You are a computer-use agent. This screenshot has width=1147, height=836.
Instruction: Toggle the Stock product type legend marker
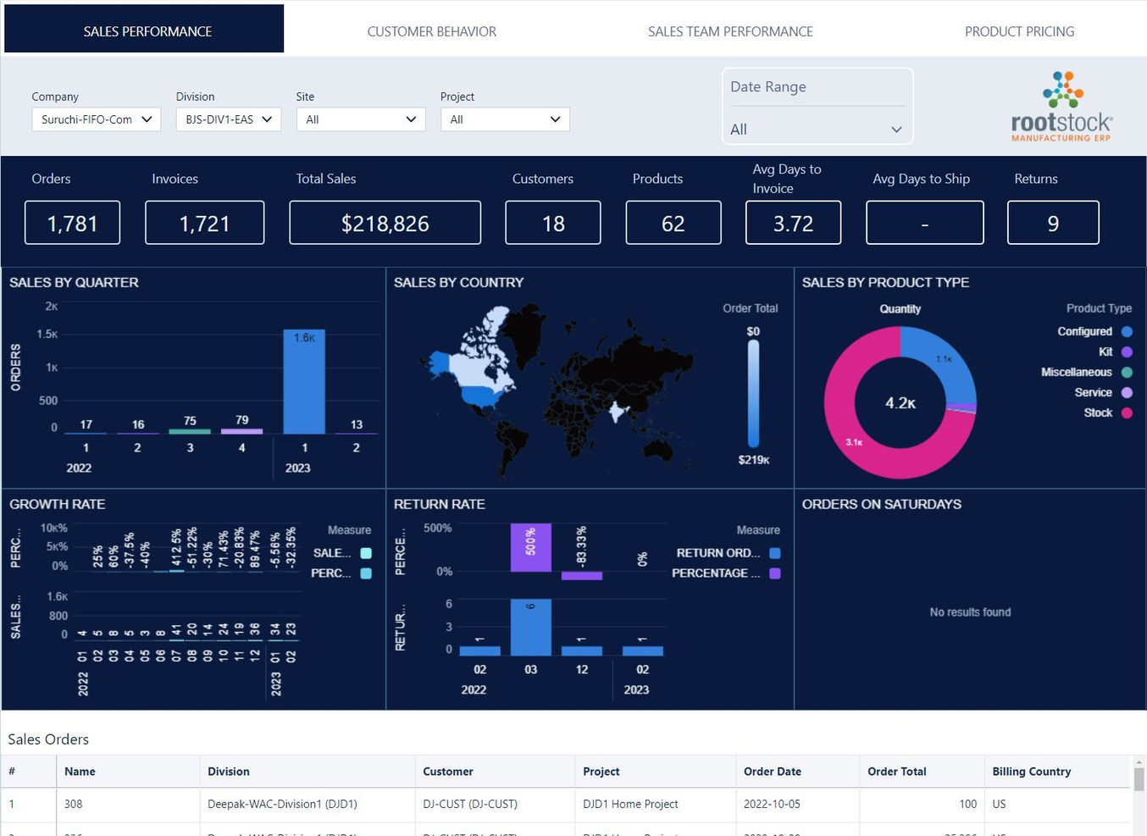tap(1127, 413)
